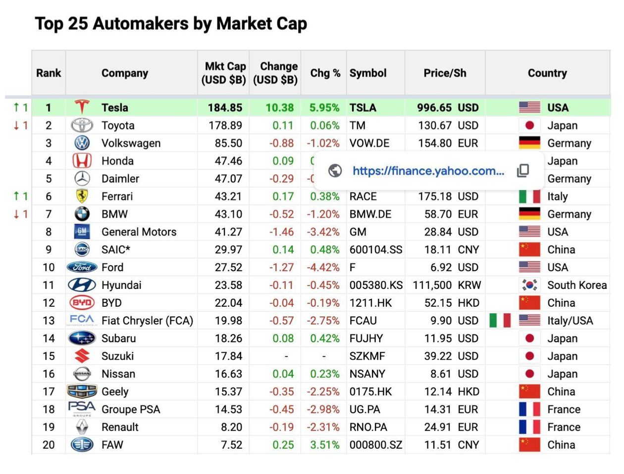Click the Mkt Cap column header
Image resolution: width=624 pixels, height=474 pixels.
(224, 73)
